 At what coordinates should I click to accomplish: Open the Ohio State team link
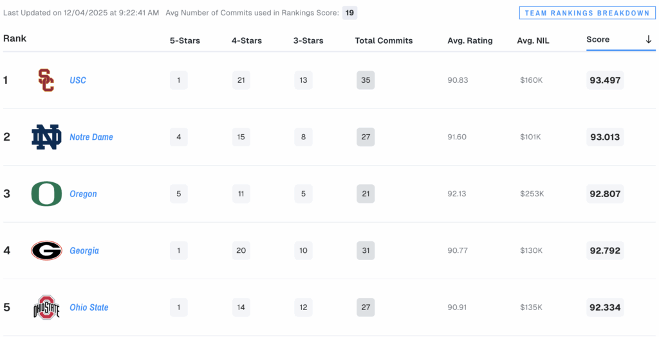[x=89, y=307]
